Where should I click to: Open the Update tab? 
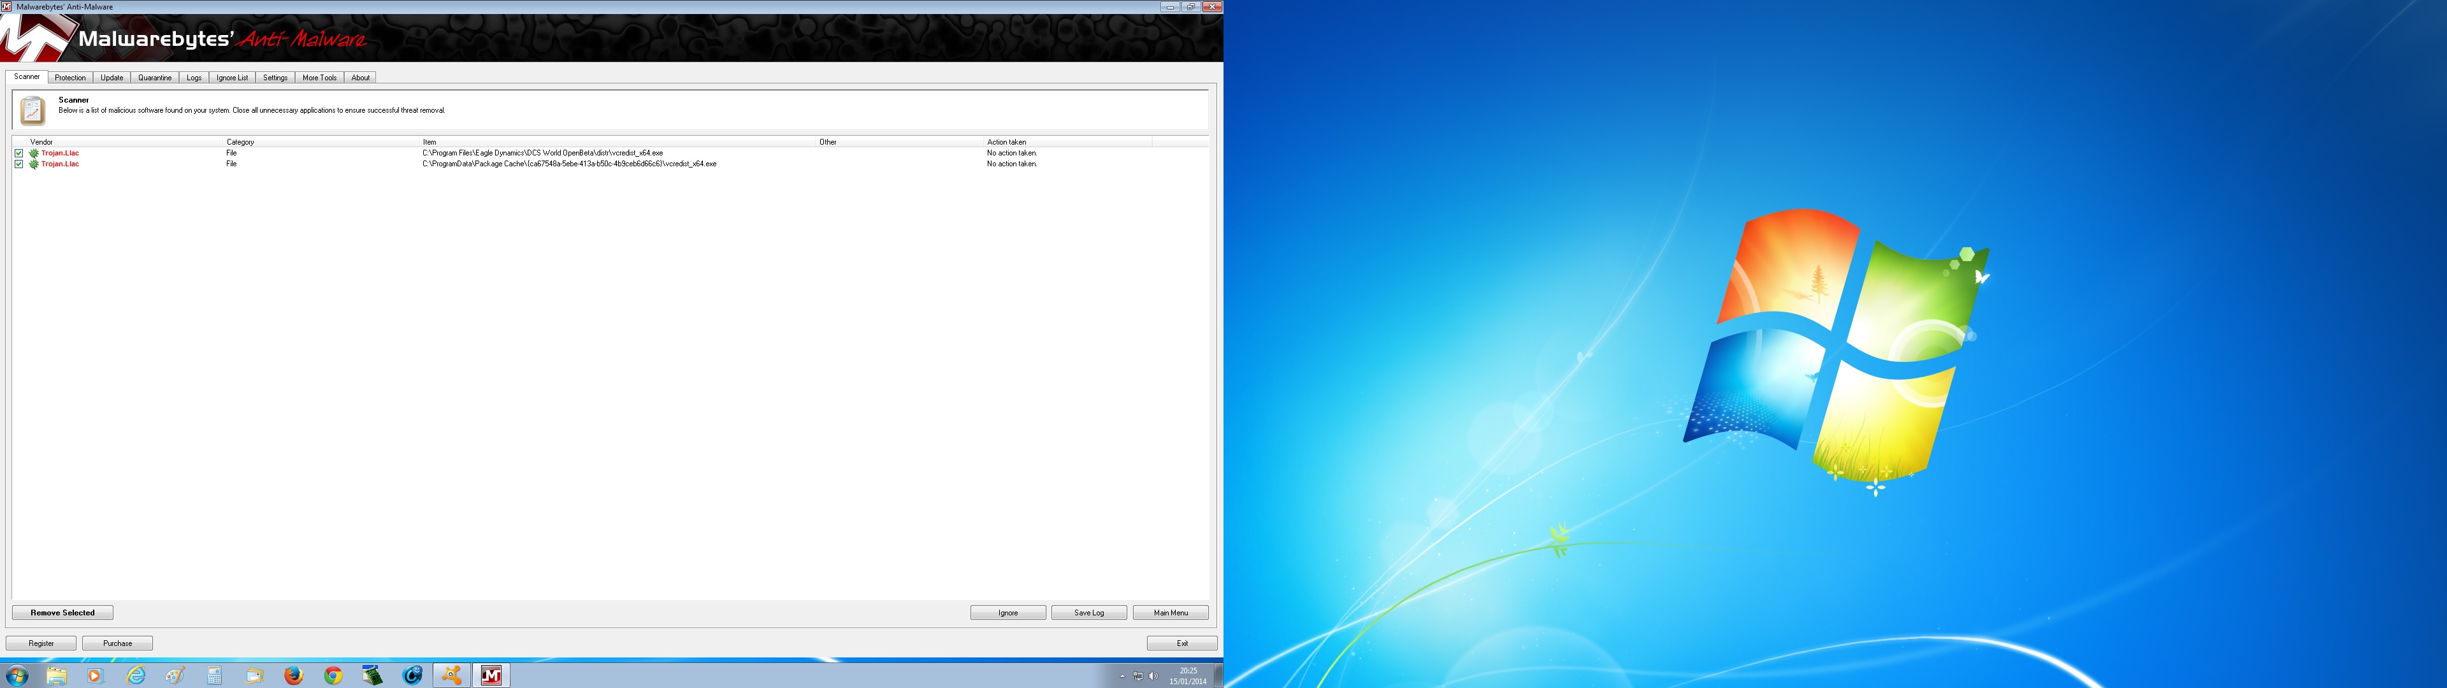pos(112,78)
